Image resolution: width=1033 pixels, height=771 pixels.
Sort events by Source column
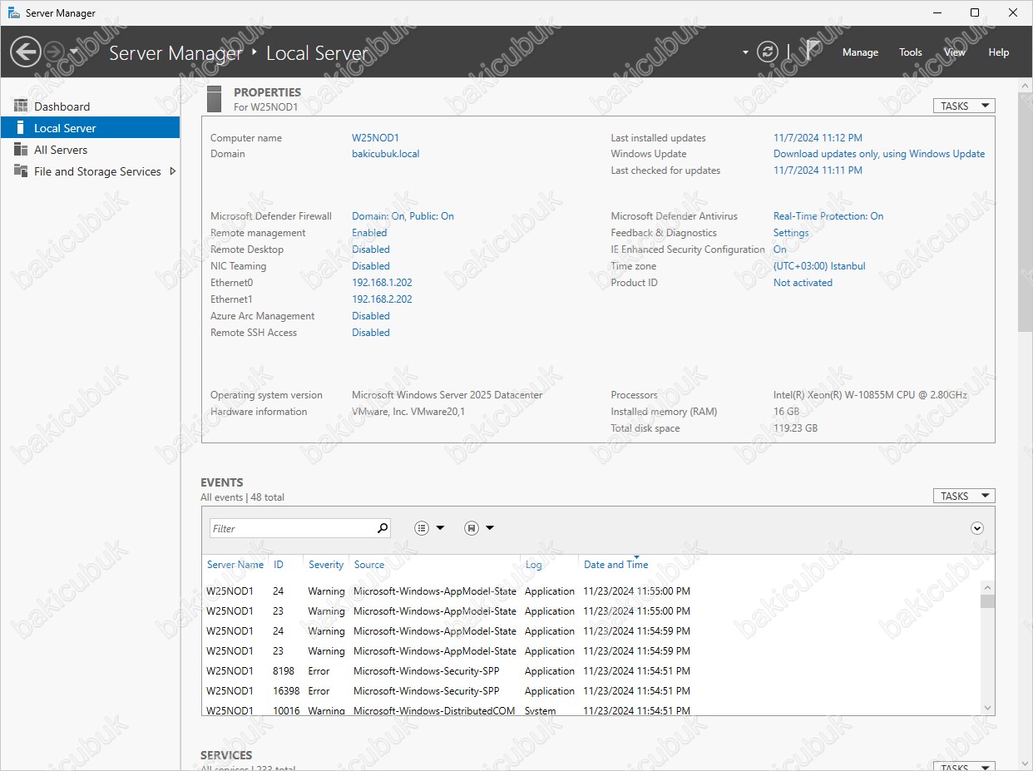(x=369, y=565)
